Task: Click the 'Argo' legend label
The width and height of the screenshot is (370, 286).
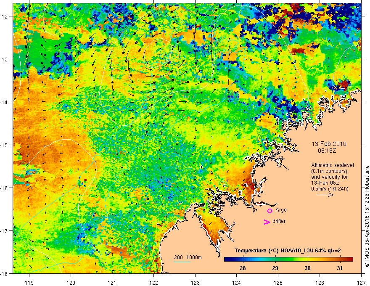Action: 281,210
